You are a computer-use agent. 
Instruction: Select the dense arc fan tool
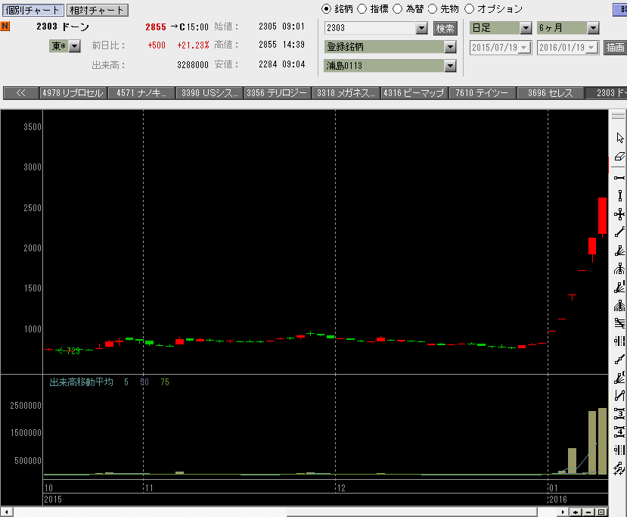(619, 306)
